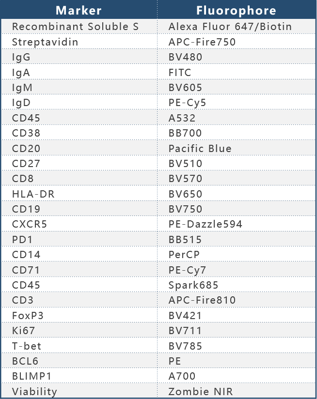Viewport: 317px width, 399px height.
Task: Click the A532 fluorophore cell
Action: coord(181,118)
